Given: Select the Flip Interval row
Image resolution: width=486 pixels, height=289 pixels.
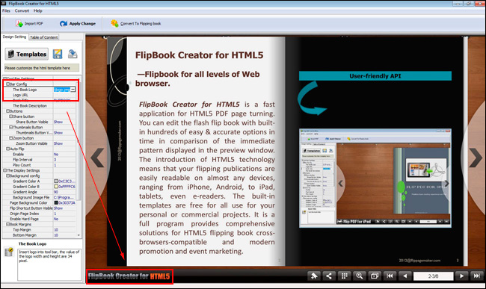Looking at the screenshot, I should 39,160.
